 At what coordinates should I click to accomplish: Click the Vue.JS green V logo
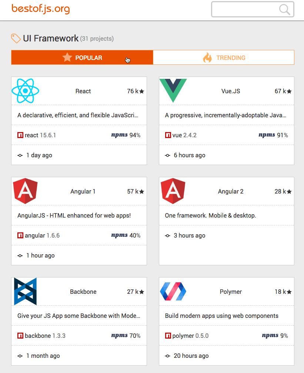173,91
